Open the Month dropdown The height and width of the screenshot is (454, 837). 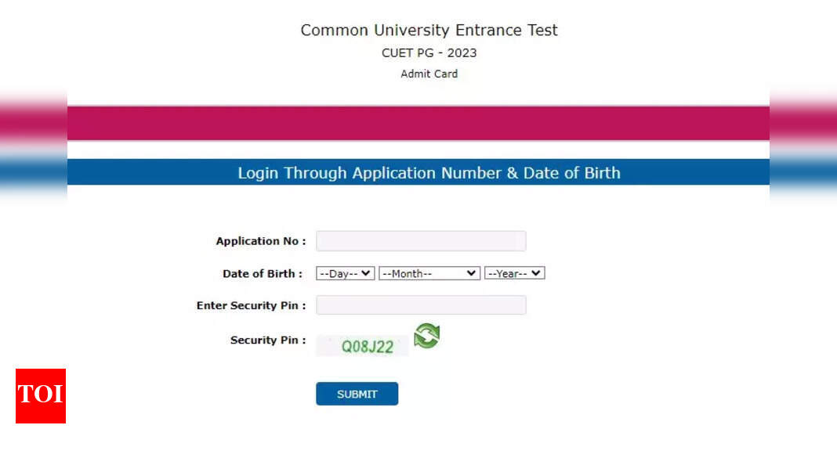pyautogui.click(x=429, y=273)
